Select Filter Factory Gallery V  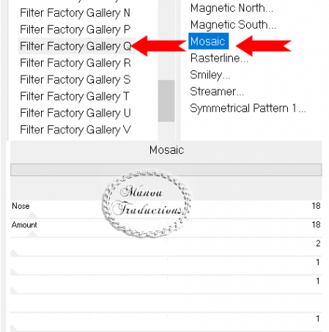(75, 130)
